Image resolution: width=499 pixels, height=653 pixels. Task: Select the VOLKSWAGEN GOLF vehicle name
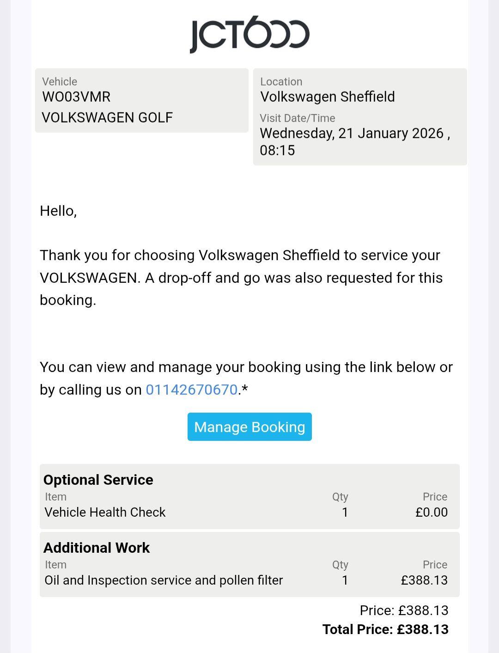pyautogui.click(x=107, y=117)
